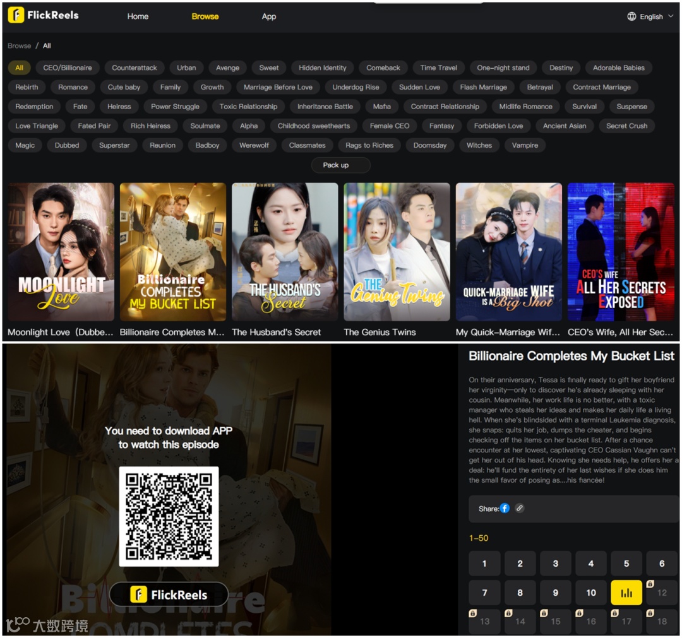Select the 1-50 episode range
This screenshot has width=682, height=638.
479,538
